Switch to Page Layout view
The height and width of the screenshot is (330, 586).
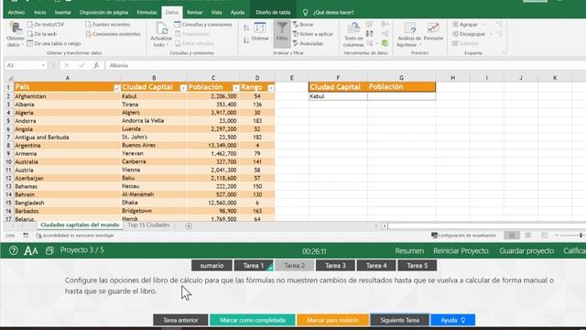click(527, 236)
